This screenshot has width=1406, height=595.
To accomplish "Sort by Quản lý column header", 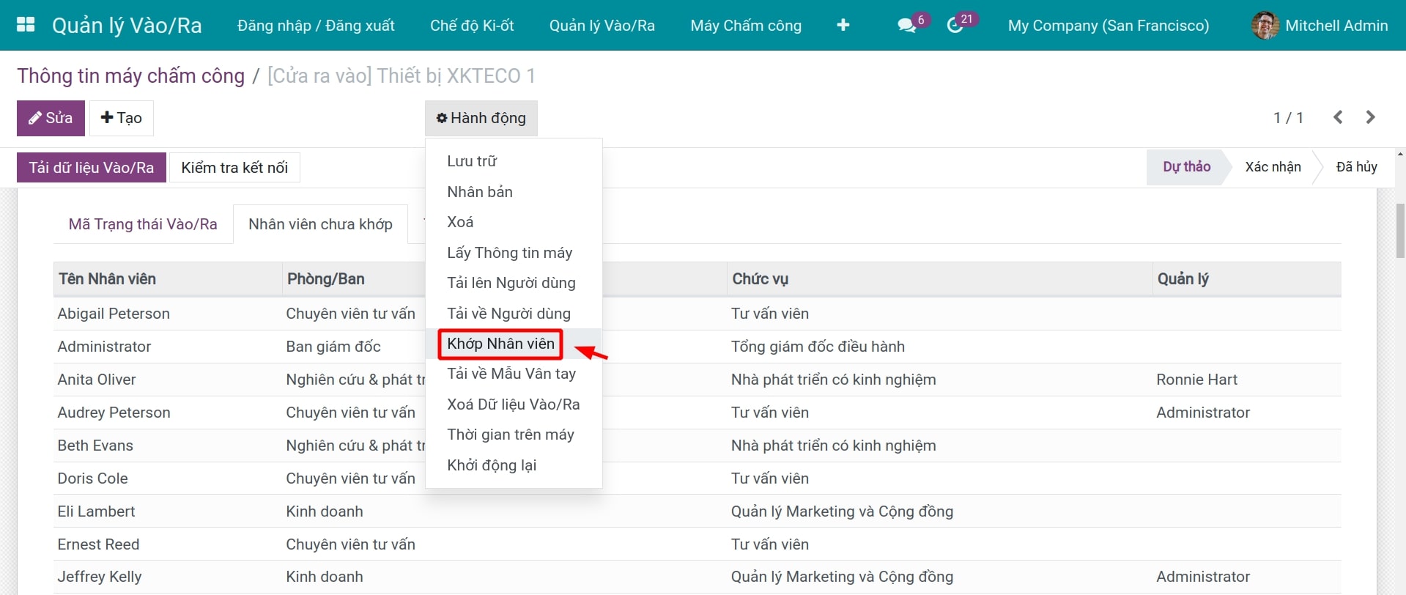I will [1246, 278].
